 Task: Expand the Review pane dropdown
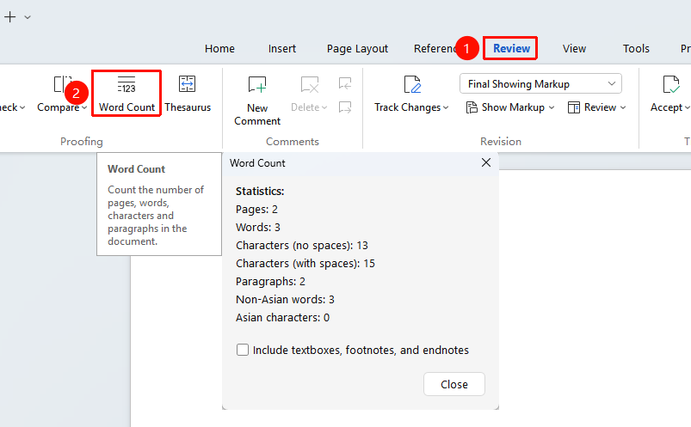[x=596, y=107]
